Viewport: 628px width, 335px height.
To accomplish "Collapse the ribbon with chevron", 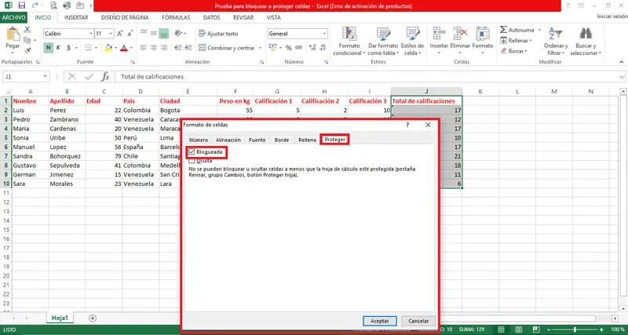I will (x=621, y=62).
